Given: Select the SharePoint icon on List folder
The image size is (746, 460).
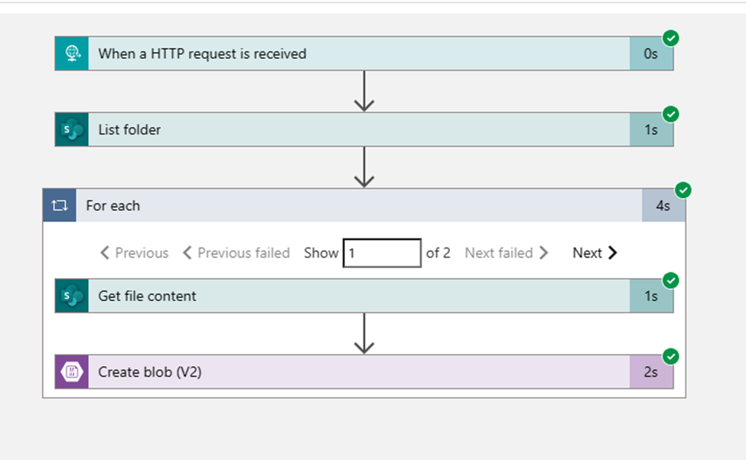Looking at the screenshot, I should (70, 129).
